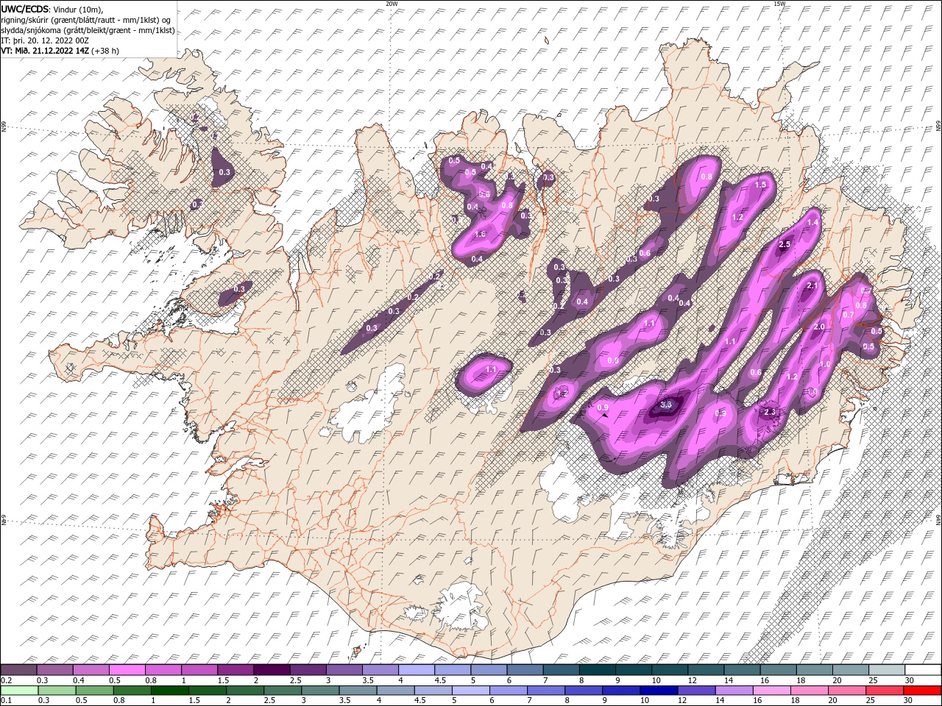Click the light grey 25–30 swatch, top legend row
942x706 pixels.
click(887, 669)
